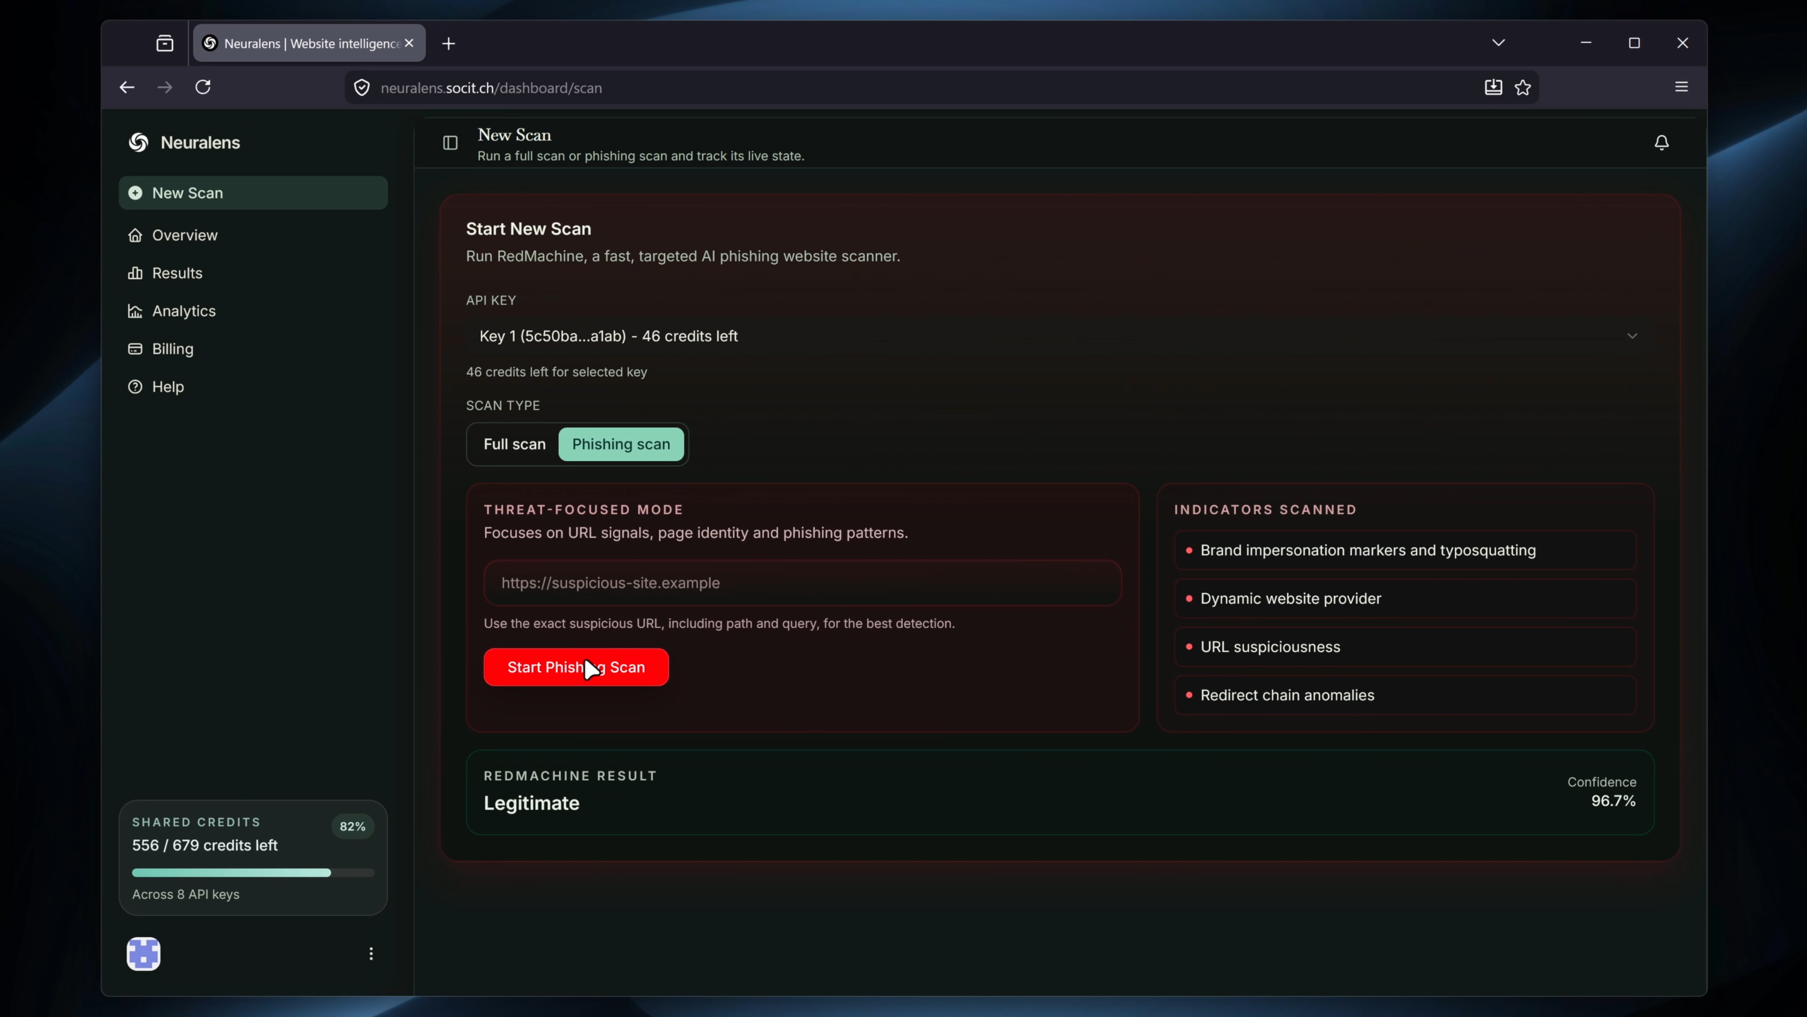The width and height of the screenshot is (1807, 1017).
Task: Open the browser hamburger menu
Action: (x=1681, y=87)
